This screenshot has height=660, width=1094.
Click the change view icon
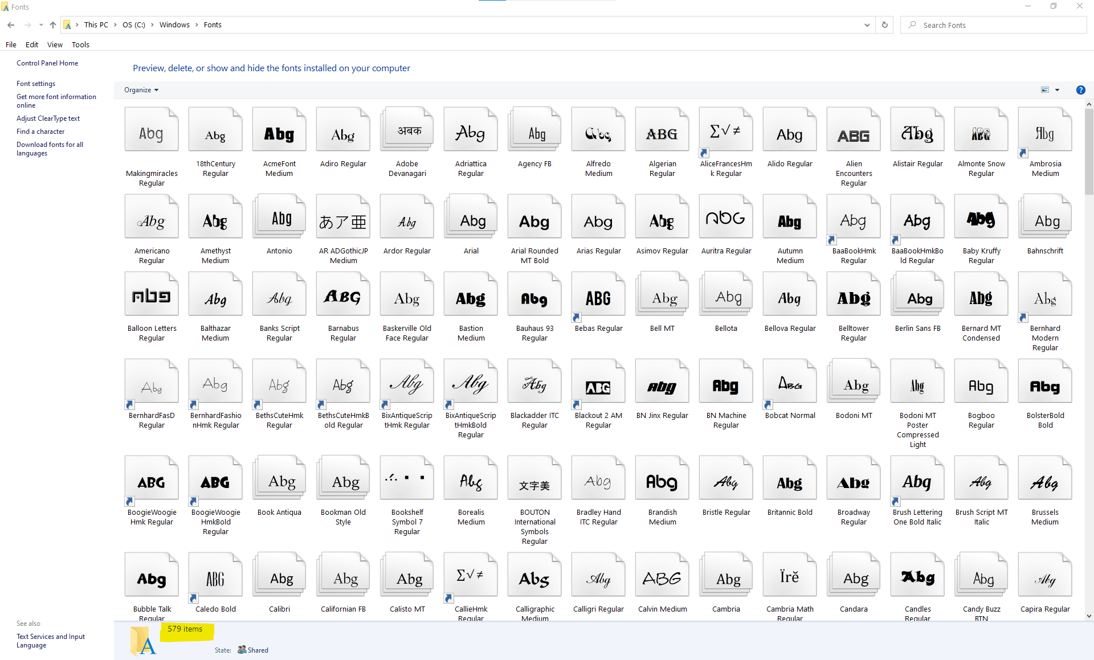(1045, 90)
